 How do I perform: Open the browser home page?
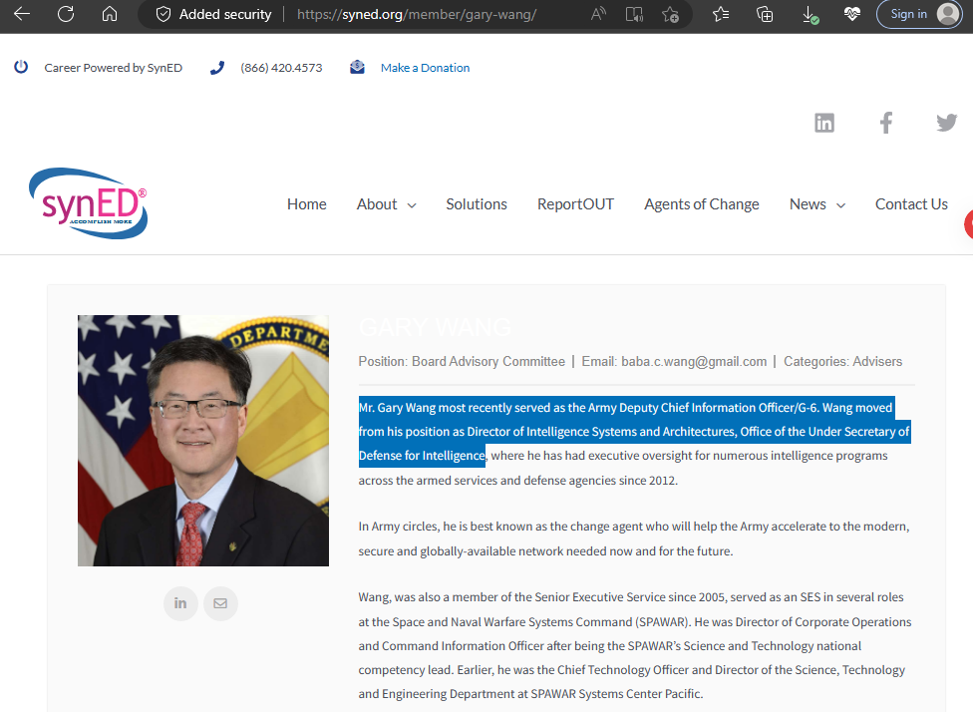110,14
